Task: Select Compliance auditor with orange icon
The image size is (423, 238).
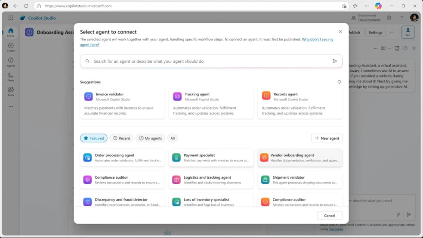Action: (x=300, y=201)
